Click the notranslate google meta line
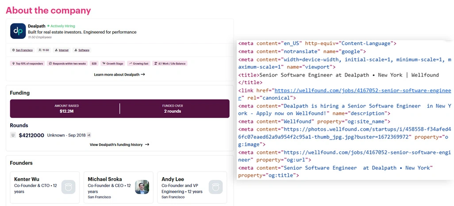Screen dimensions: 454x206 click(302, 51)
